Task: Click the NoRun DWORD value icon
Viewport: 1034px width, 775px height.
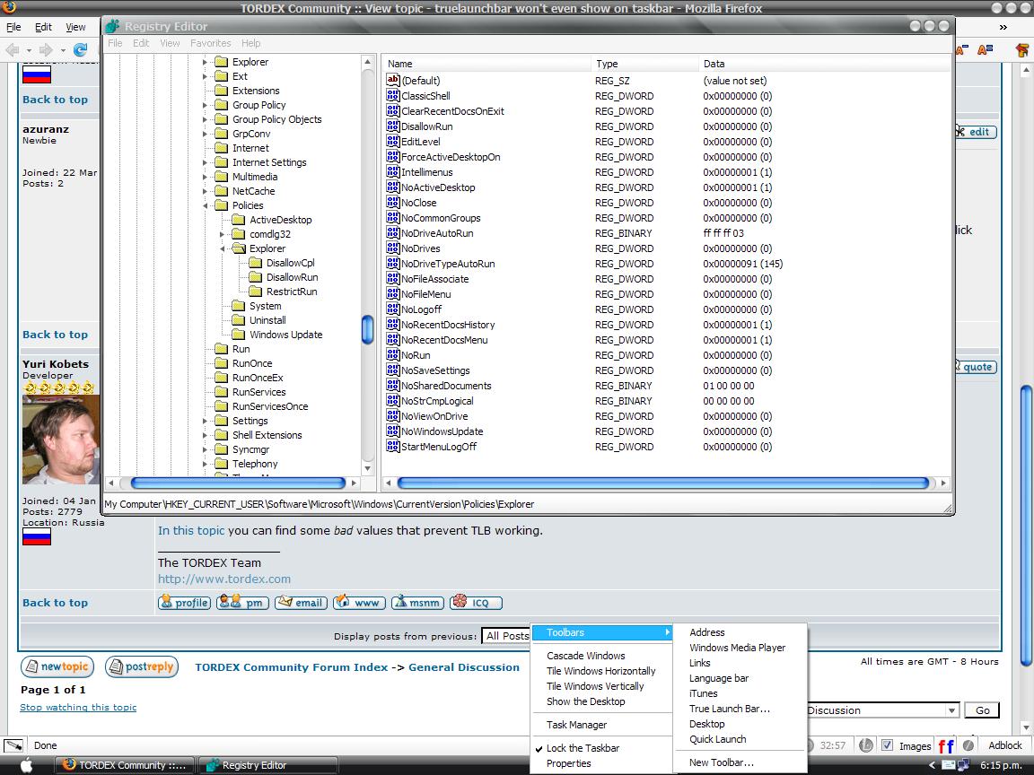Action: coord(393,355)
